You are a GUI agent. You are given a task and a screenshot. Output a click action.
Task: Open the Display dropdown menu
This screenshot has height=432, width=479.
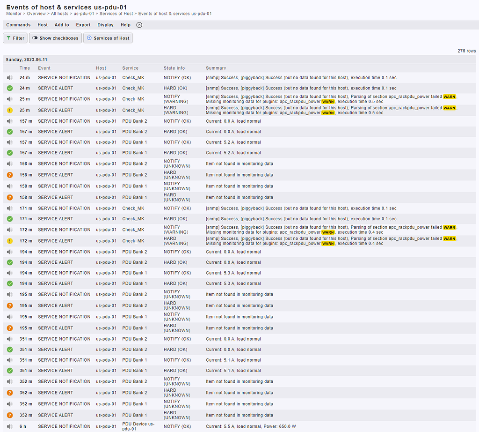click(105, 24)
